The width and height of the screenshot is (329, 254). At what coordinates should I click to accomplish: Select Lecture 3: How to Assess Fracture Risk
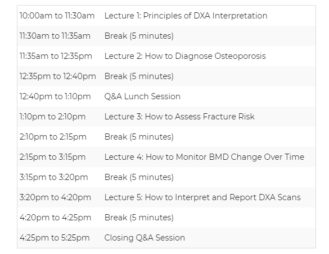point(179,117)
